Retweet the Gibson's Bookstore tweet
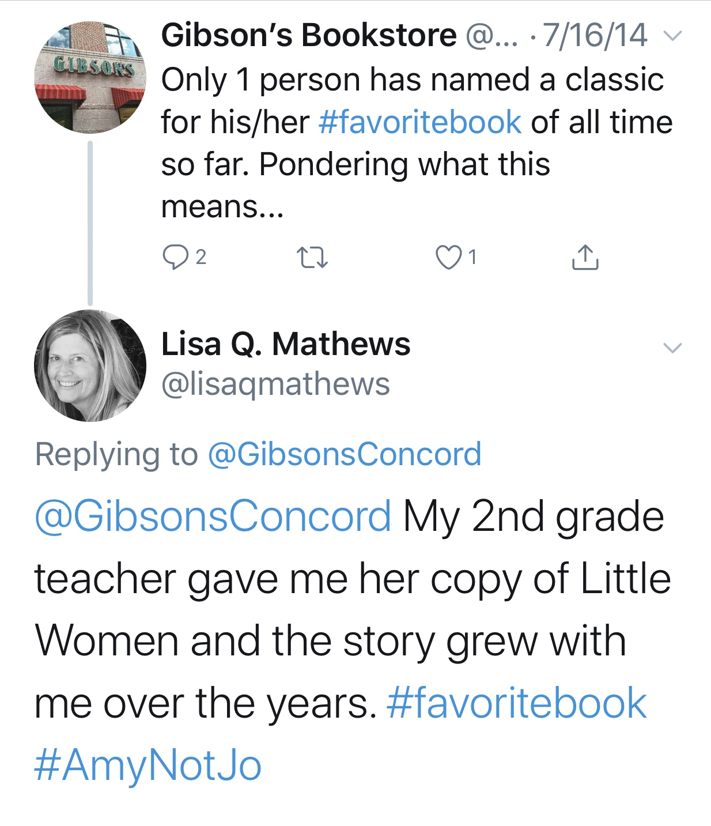This screenshot has height=826, width=711. click(x=312, y=257)
